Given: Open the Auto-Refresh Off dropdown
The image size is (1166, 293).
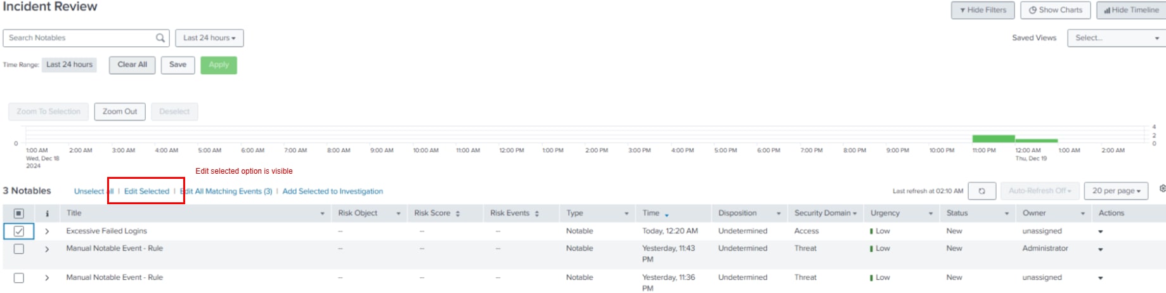Looking at the screenshot, I should point(1040,191).
